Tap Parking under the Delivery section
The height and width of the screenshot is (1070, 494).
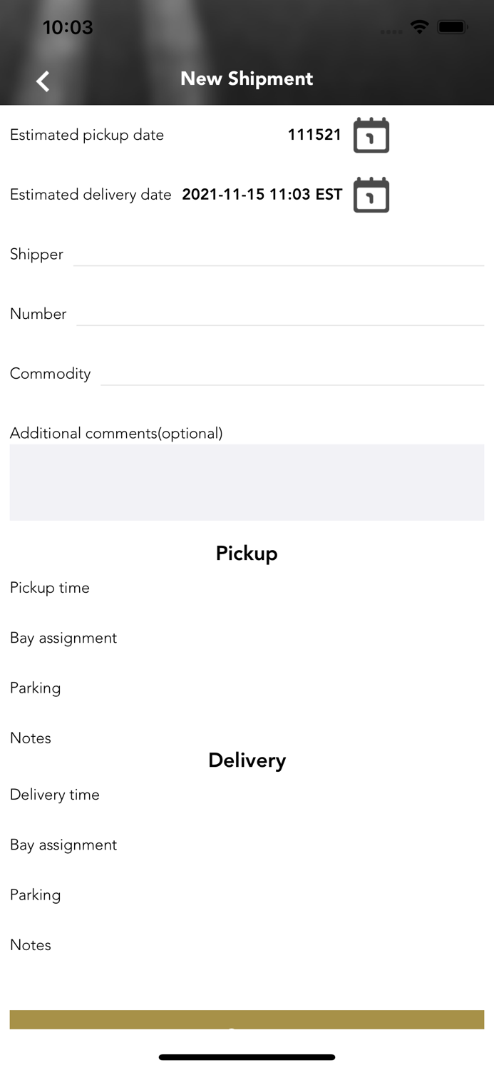[36, 895]
